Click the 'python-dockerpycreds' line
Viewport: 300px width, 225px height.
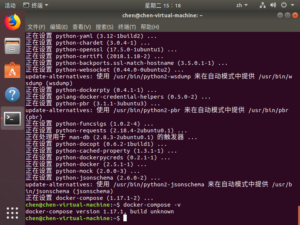coord(98,157)
